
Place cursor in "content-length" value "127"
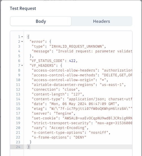point(76,94)
